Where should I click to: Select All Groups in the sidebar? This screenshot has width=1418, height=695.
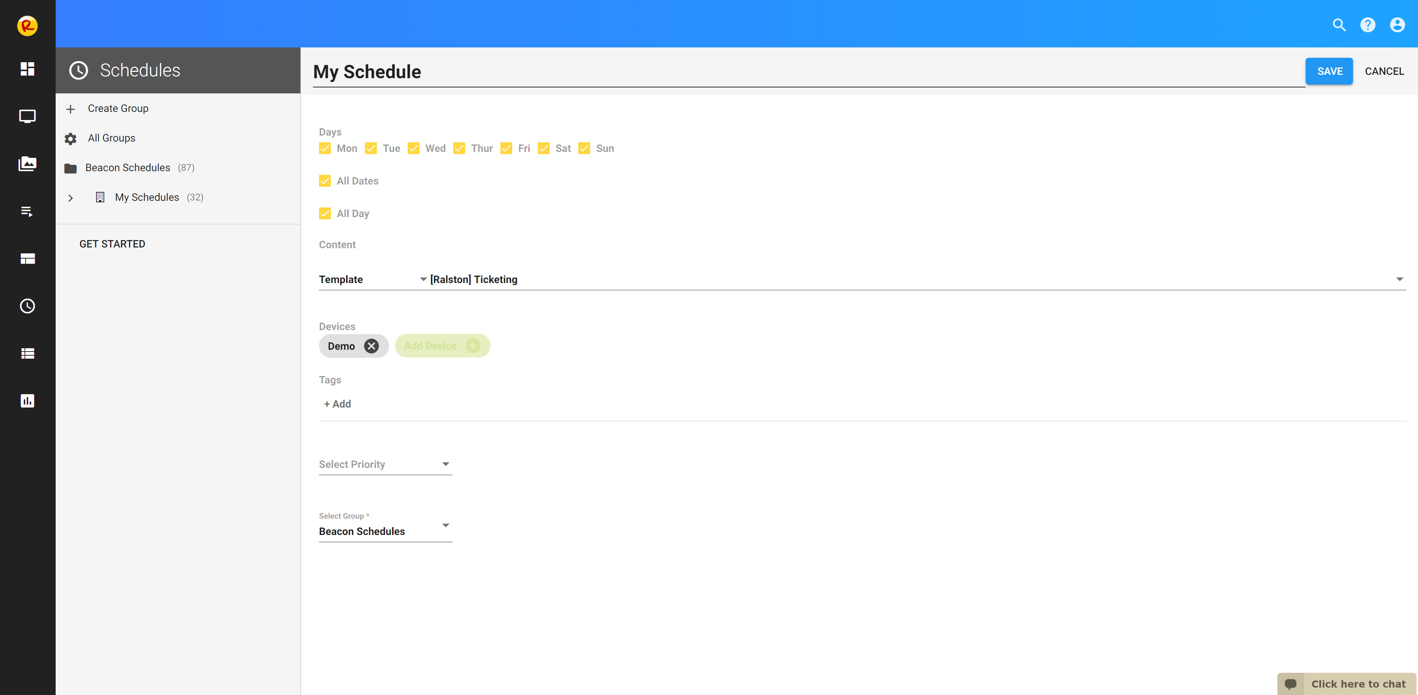click(111, 138)
